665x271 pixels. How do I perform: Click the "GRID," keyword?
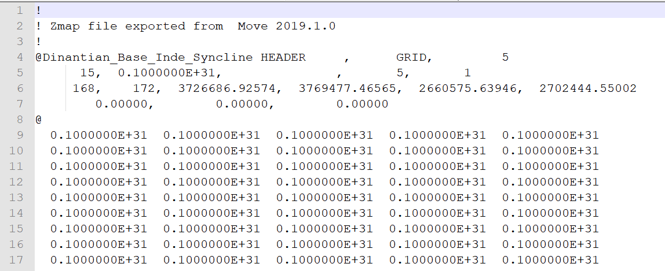pyautogui.click(x=415, y=58)
